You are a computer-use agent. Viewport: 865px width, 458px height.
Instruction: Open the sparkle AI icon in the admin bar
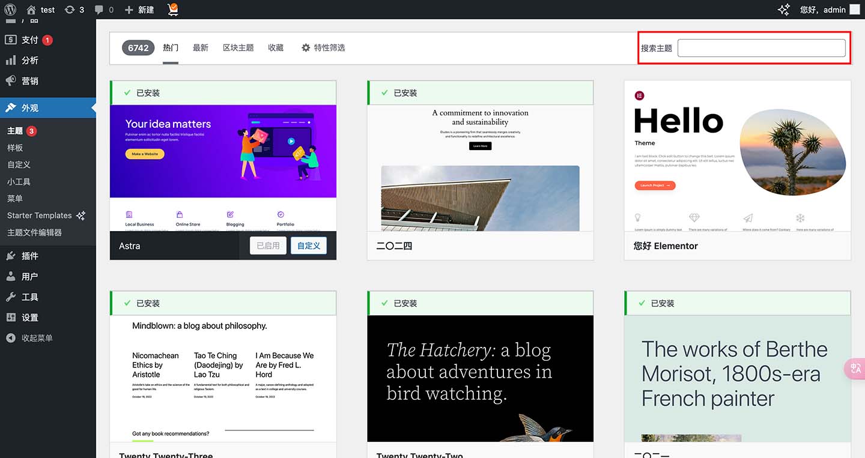[x=783, y=10]
